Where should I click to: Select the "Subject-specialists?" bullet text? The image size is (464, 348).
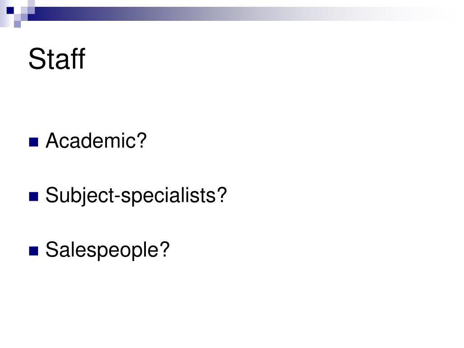pyautogui.click(x=136, y=196)
